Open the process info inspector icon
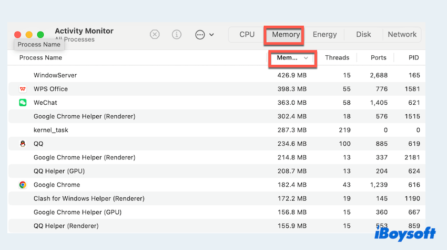447x250 pixels. [177, 34]
